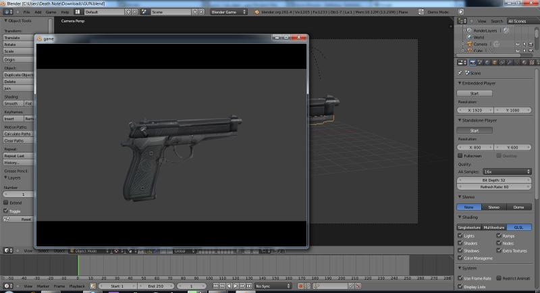Select the Render properties tab icon
Image resolution: width=540 pixels, height=293 pixels.
[x=473, y=62]
